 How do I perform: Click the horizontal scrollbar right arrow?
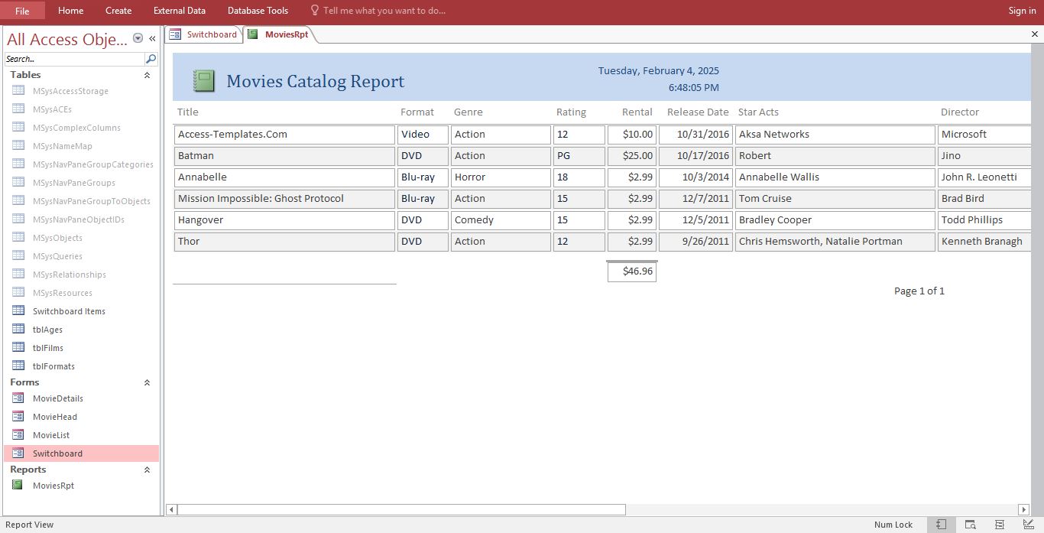(1023, 509)
